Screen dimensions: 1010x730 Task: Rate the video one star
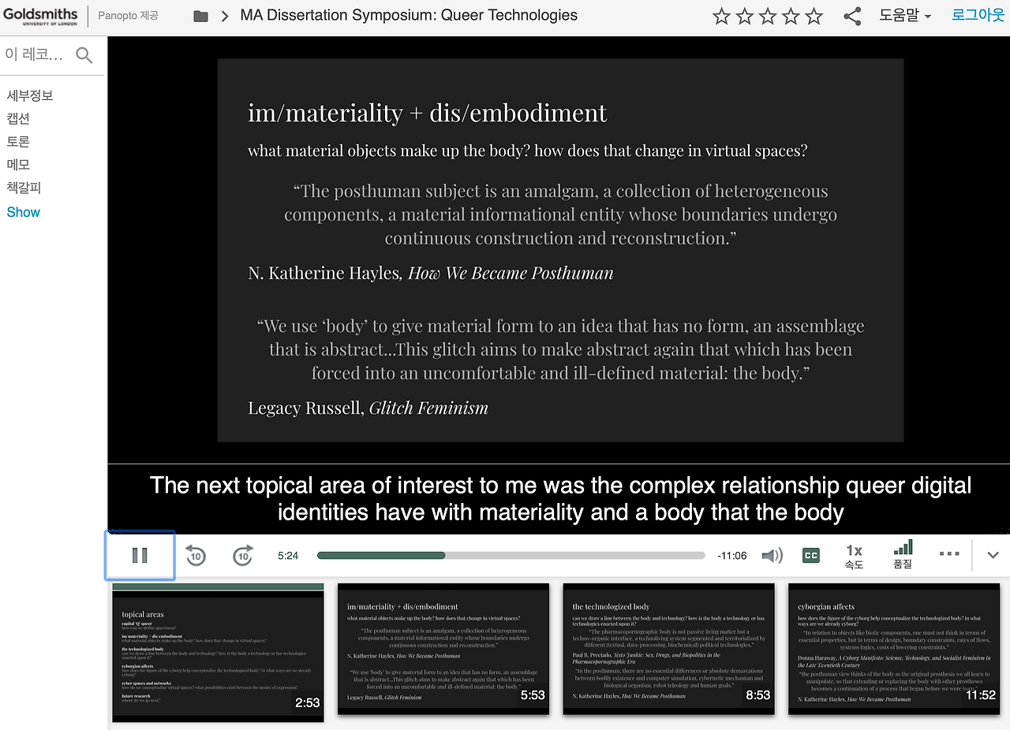point(721,17)
